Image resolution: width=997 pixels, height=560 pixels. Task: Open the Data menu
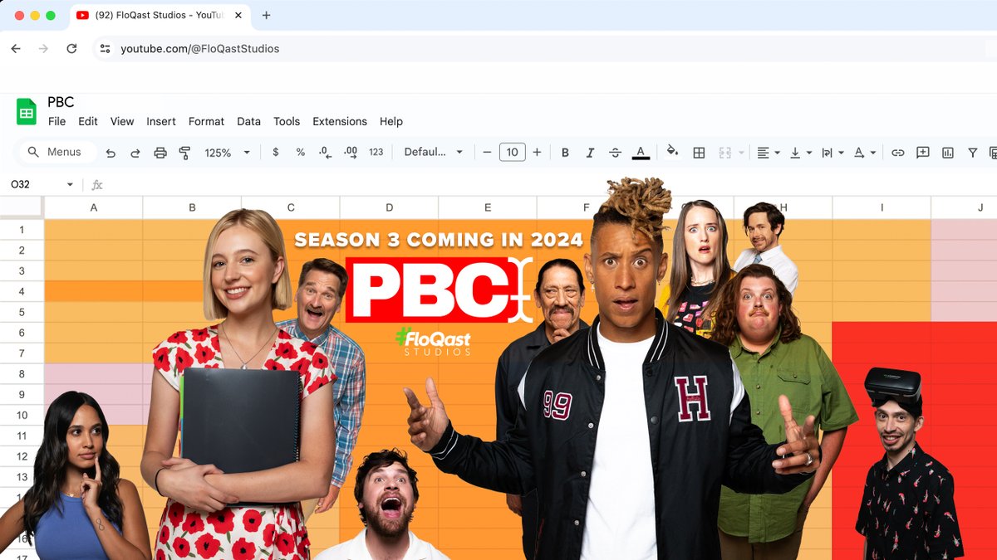pyautogui.click(x=248, y=121)
